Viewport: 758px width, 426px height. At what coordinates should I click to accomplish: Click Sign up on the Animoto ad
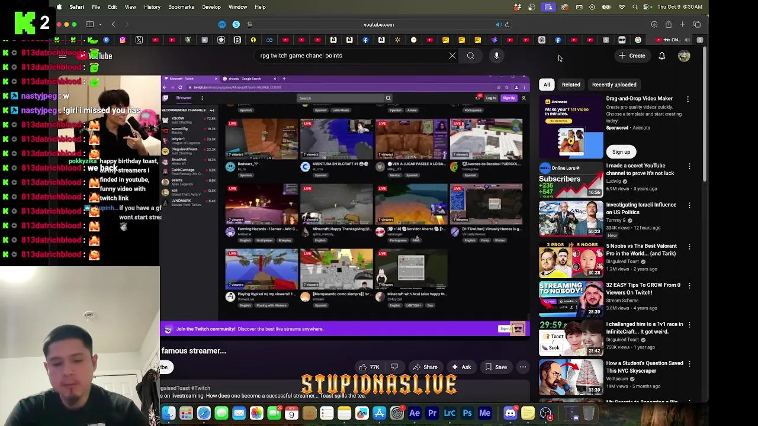click(621, 152)
